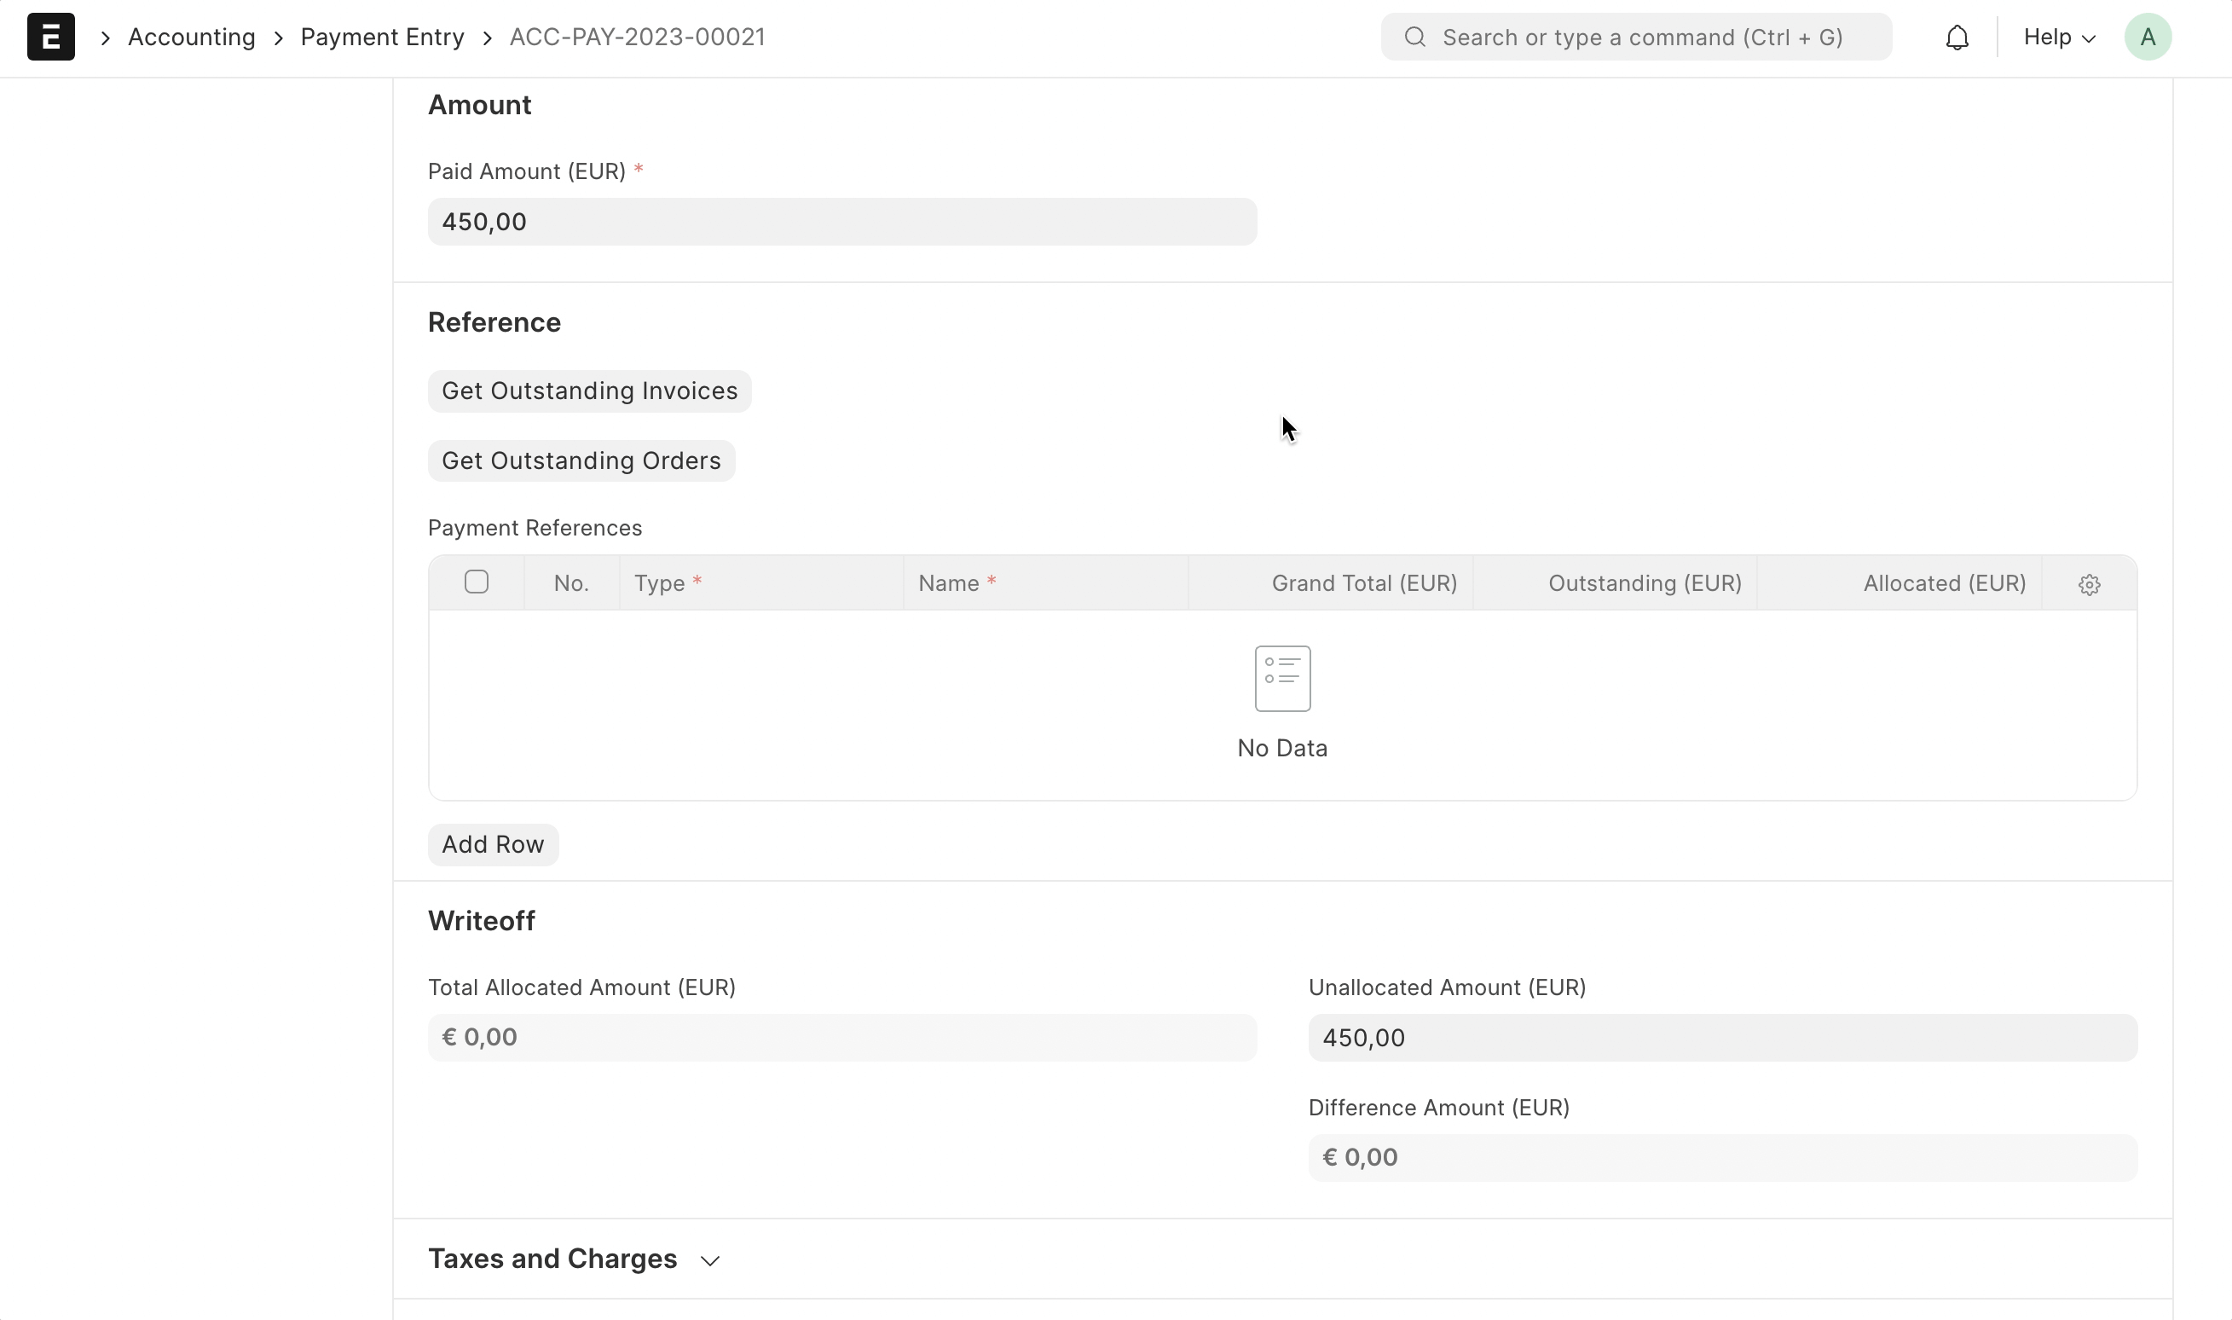The height and width of the screenshot is (1320, 2232).
Task: Collapse the Taxes and Charges section
Action: [x=709, y=1259]
